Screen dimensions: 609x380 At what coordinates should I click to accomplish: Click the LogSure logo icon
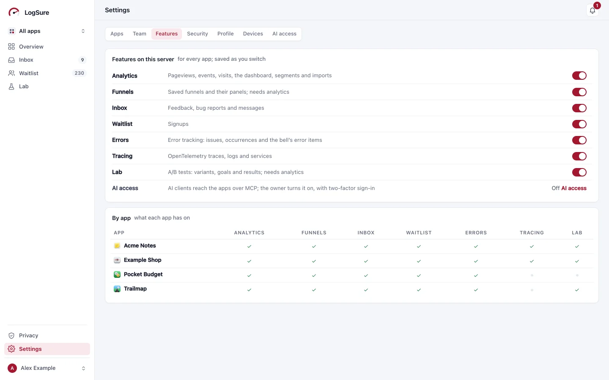coord(14,12)
